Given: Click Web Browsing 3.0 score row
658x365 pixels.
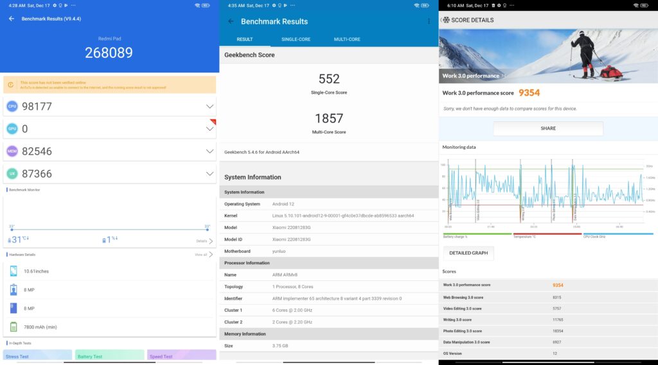Looking at the screenshot, I should [x=548, y=297].
